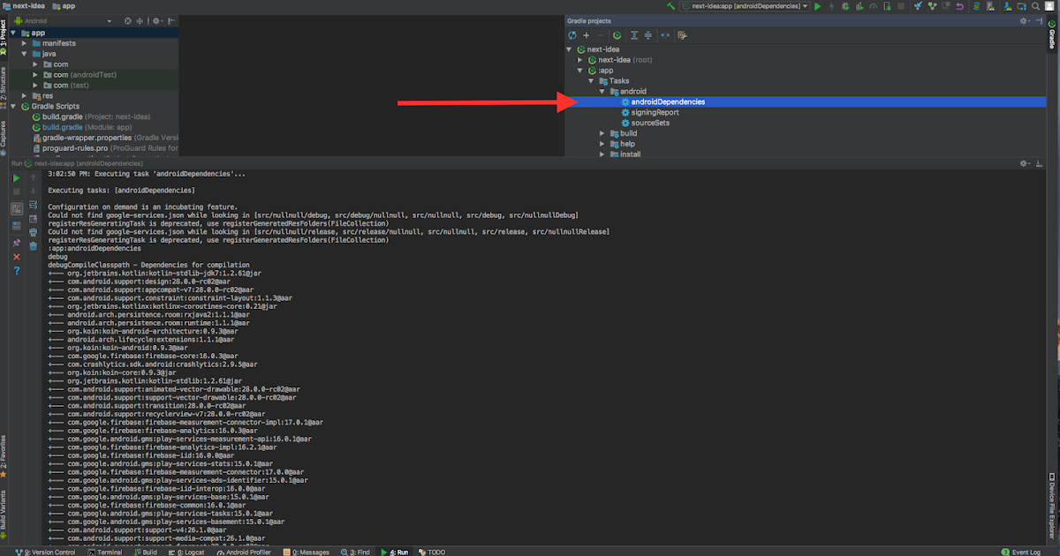Run selected Gradle task from panel toolbar

click(617, 35)
